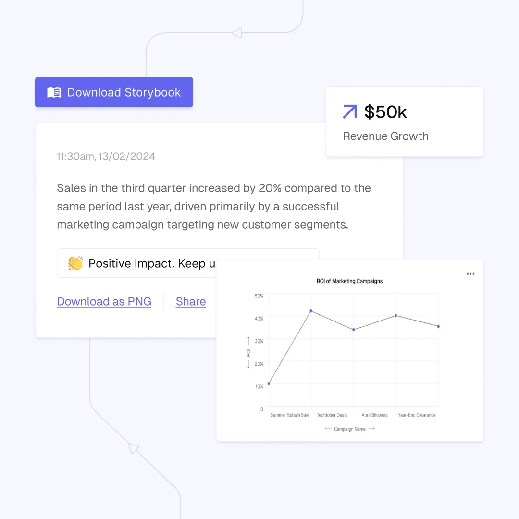The height and width of the screenshot is (519, 519).
Task: Click the Year-End Clearance axis label
Action: 417,415
